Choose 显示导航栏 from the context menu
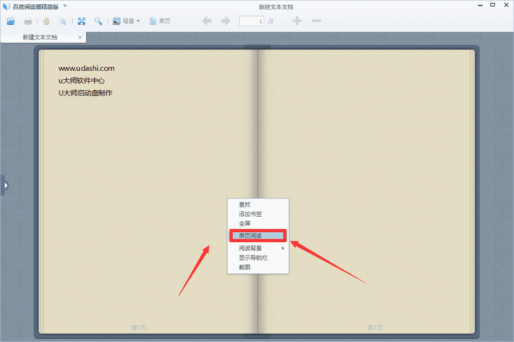This screenshot has width=514, height=342. click(x=258, y=258)
